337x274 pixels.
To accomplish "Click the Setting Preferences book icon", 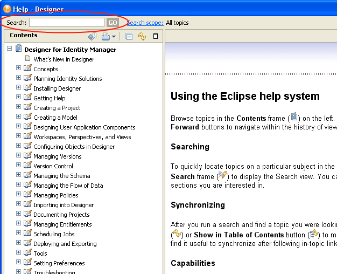I will coord(27,262).
